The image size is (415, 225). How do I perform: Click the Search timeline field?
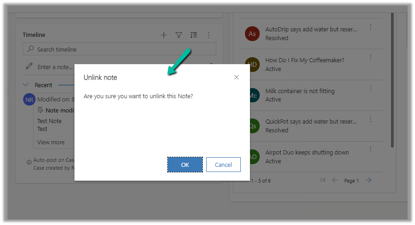pyautogui.click(x=119, y=49)
